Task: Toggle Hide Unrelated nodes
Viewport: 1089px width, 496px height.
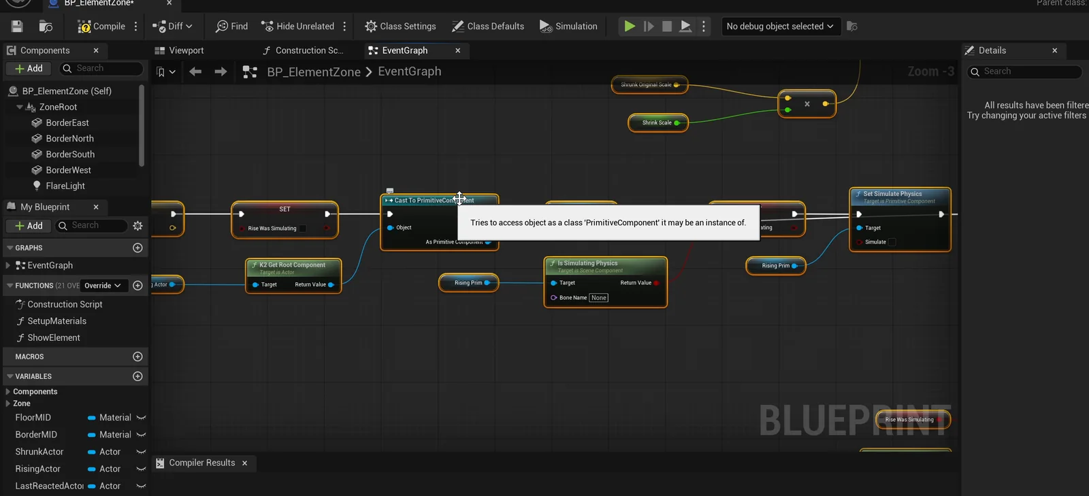Action: [x=298, y=27]
